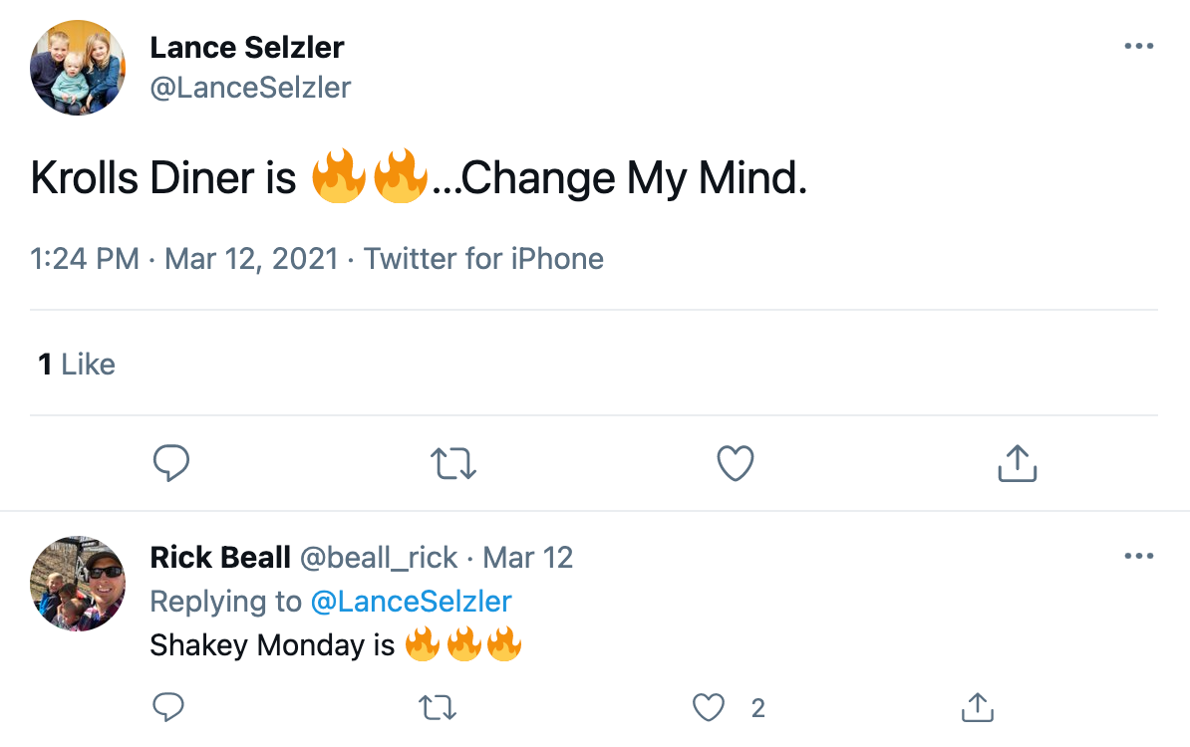Share Rick Beall's reply
The width and height of the screenshot is (1190, 747).
tap(977, 708)
